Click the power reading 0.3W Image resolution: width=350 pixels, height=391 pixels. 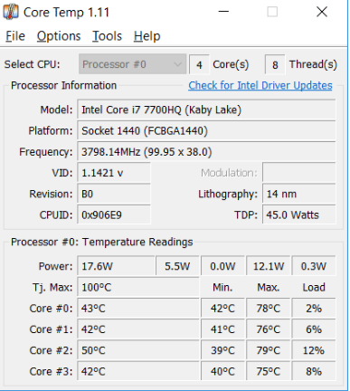314,266
